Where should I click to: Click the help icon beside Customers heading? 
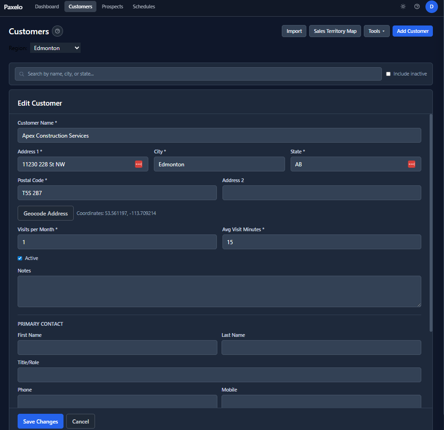(x=57, y=31)
